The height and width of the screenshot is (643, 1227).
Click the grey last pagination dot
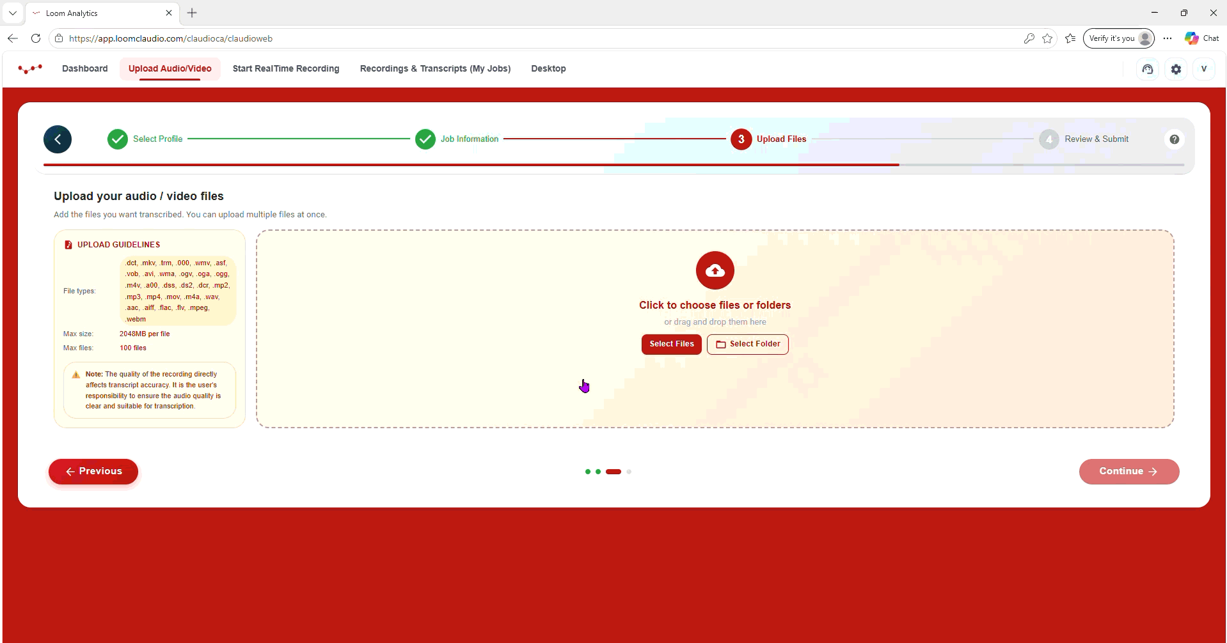coord(629,472)
